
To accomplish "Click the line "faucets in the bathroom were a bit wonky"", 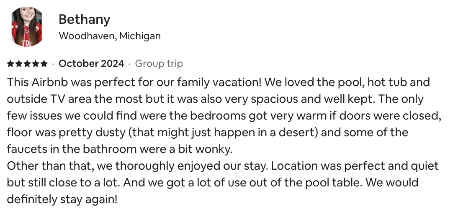I will coord(119,149).
